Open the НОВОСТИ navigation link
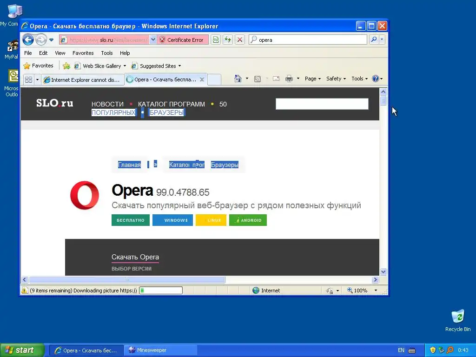Screen dimensions: 476x357 [107, 104]
